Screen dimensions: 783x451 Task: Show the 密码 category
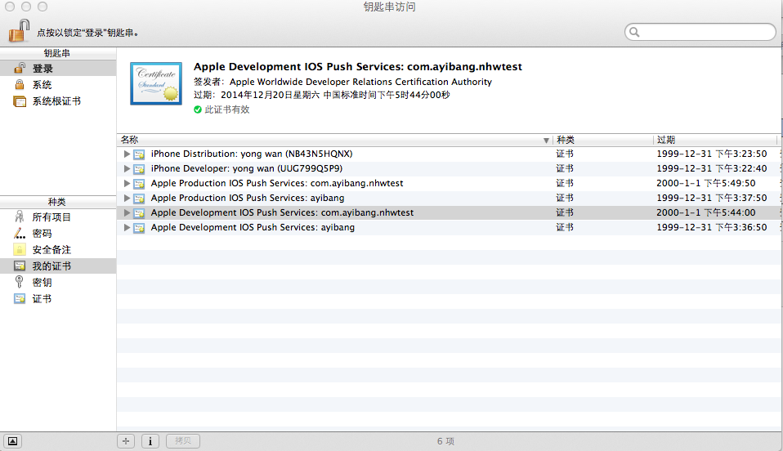58,233
